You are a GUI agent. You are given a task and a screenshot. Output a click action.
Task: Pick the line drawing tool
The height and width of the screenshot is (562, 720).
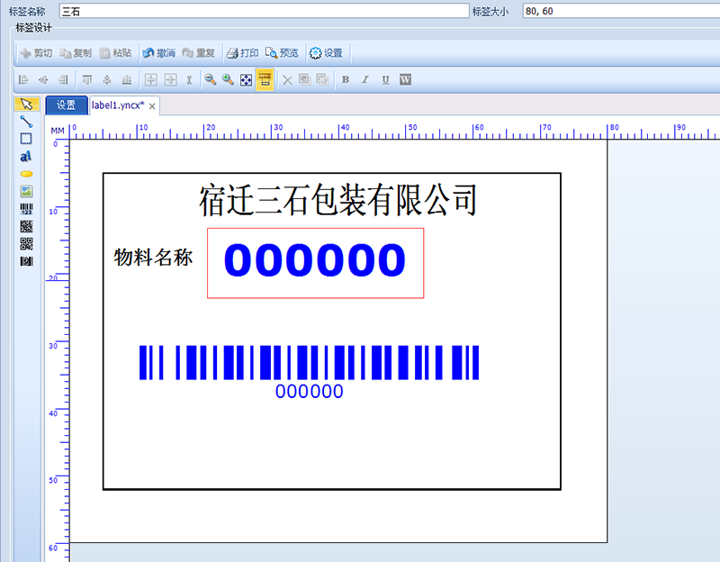27,122
